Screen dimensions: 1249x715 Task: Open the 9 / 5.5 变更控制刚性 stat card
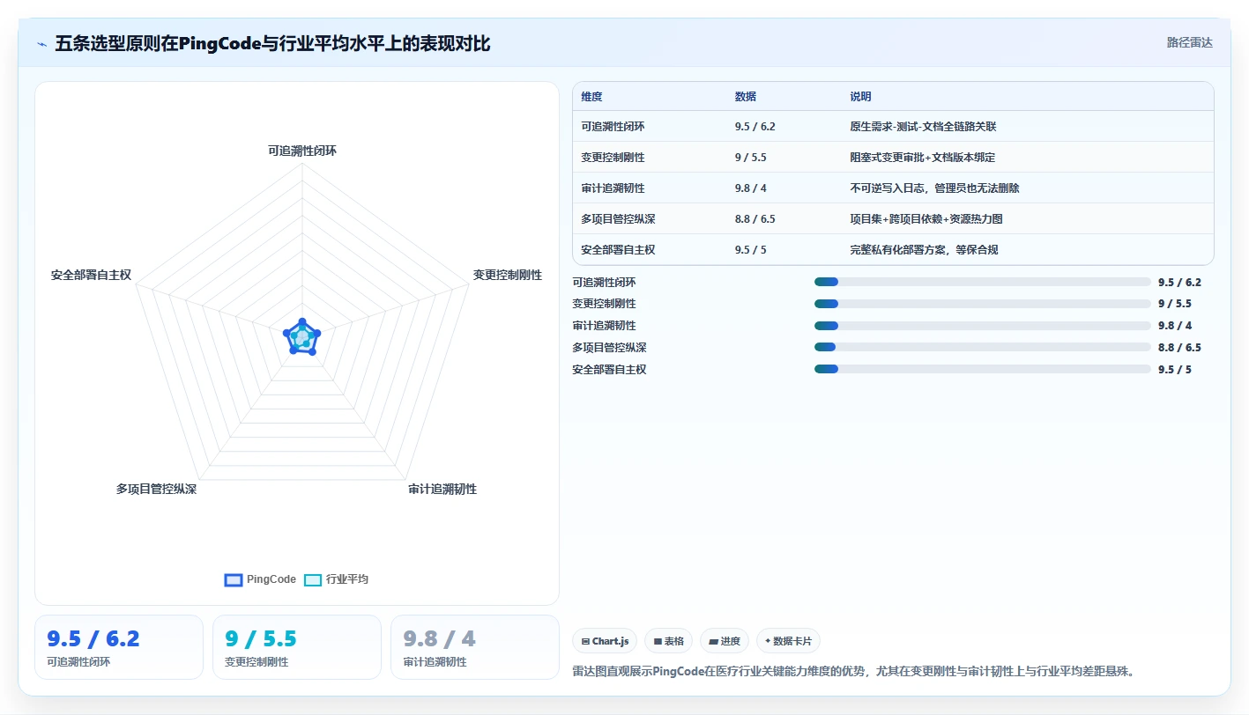click(297, 647)
